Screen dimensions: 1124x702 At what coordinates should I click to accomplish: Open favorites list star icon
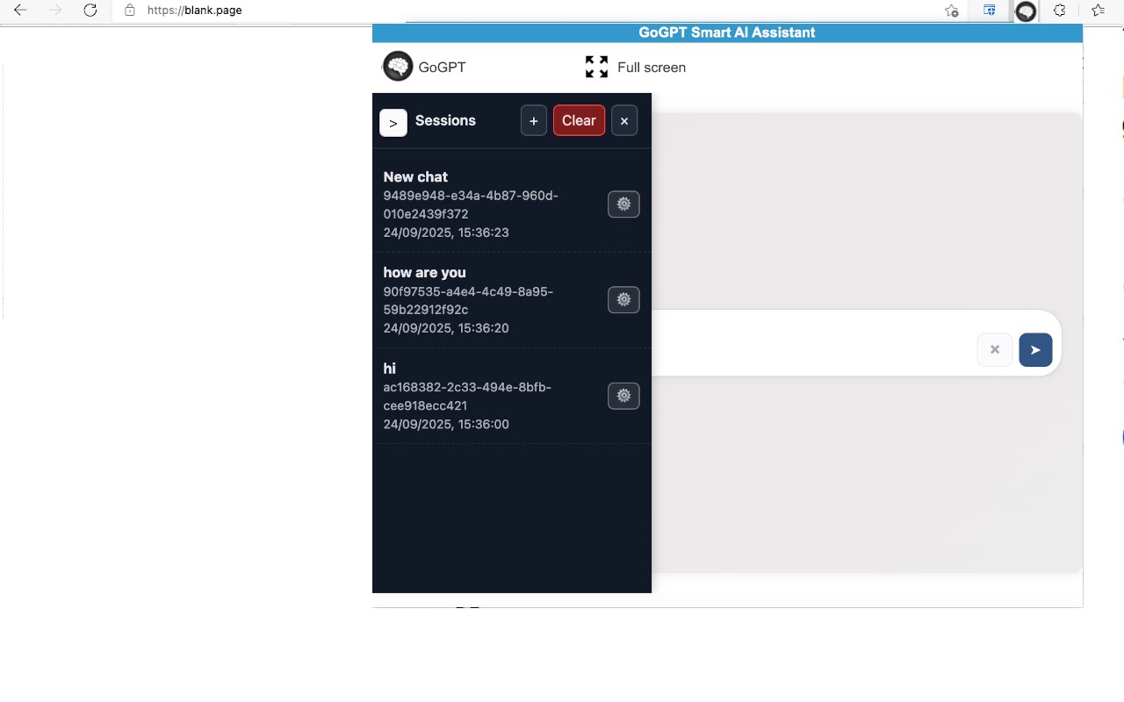(x=1098, y=11)
